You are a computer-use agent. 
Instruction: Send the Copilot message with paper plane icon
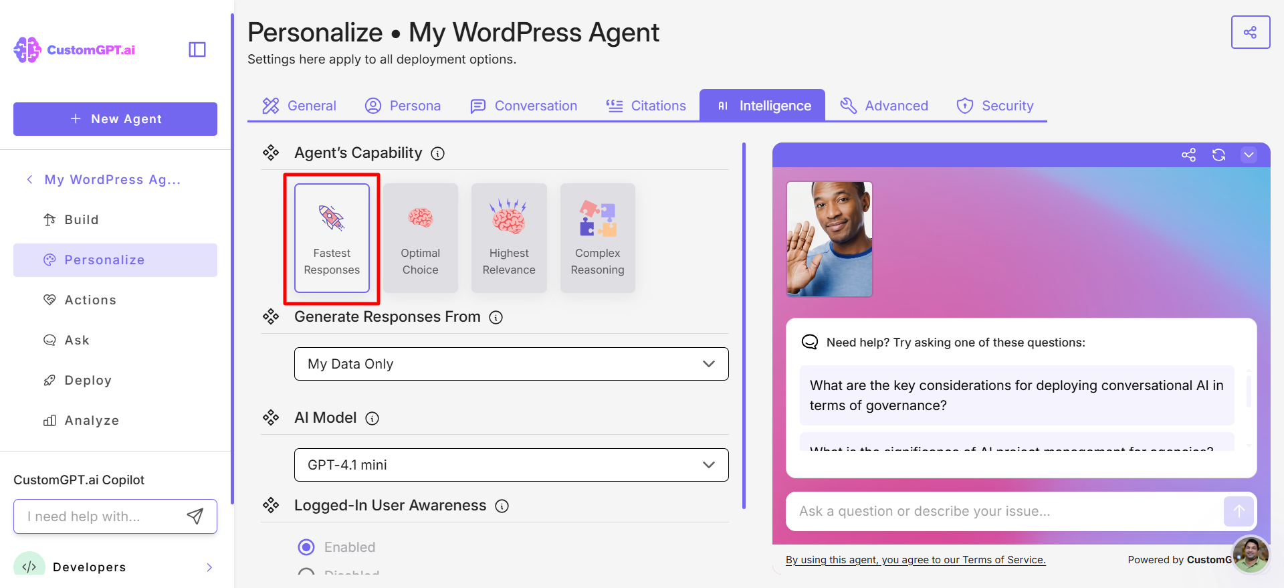click(x=195, y=516)
